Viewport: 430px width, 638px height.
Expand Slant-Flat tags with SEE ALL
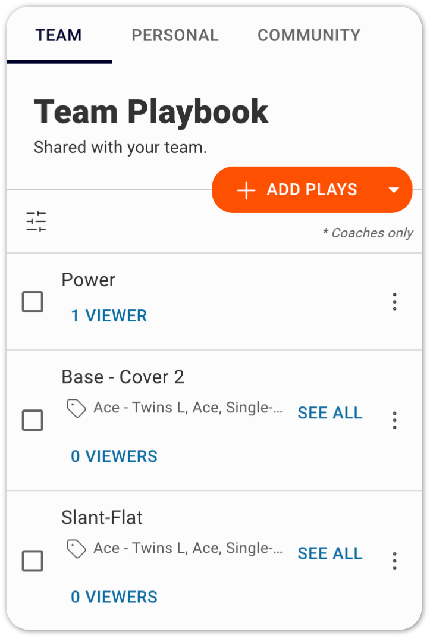[329, 553]
